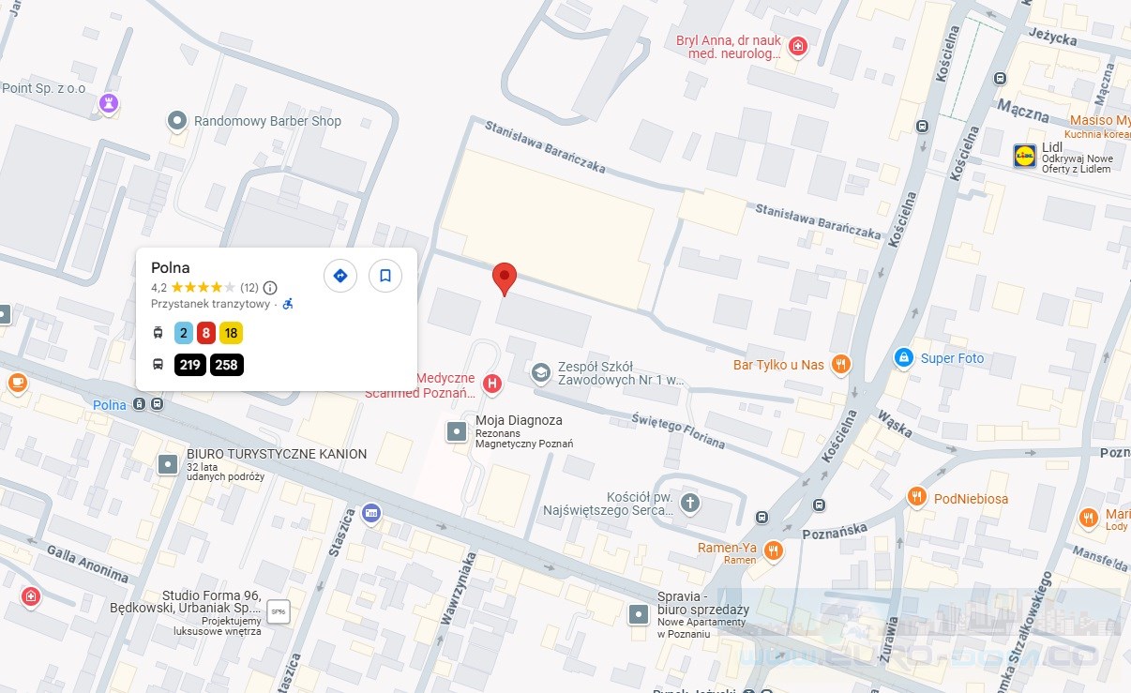This screenshot has height=693, width=1131.
Task: Open Bryl Anna neurolog medical marker
Action: coord(797,46)
